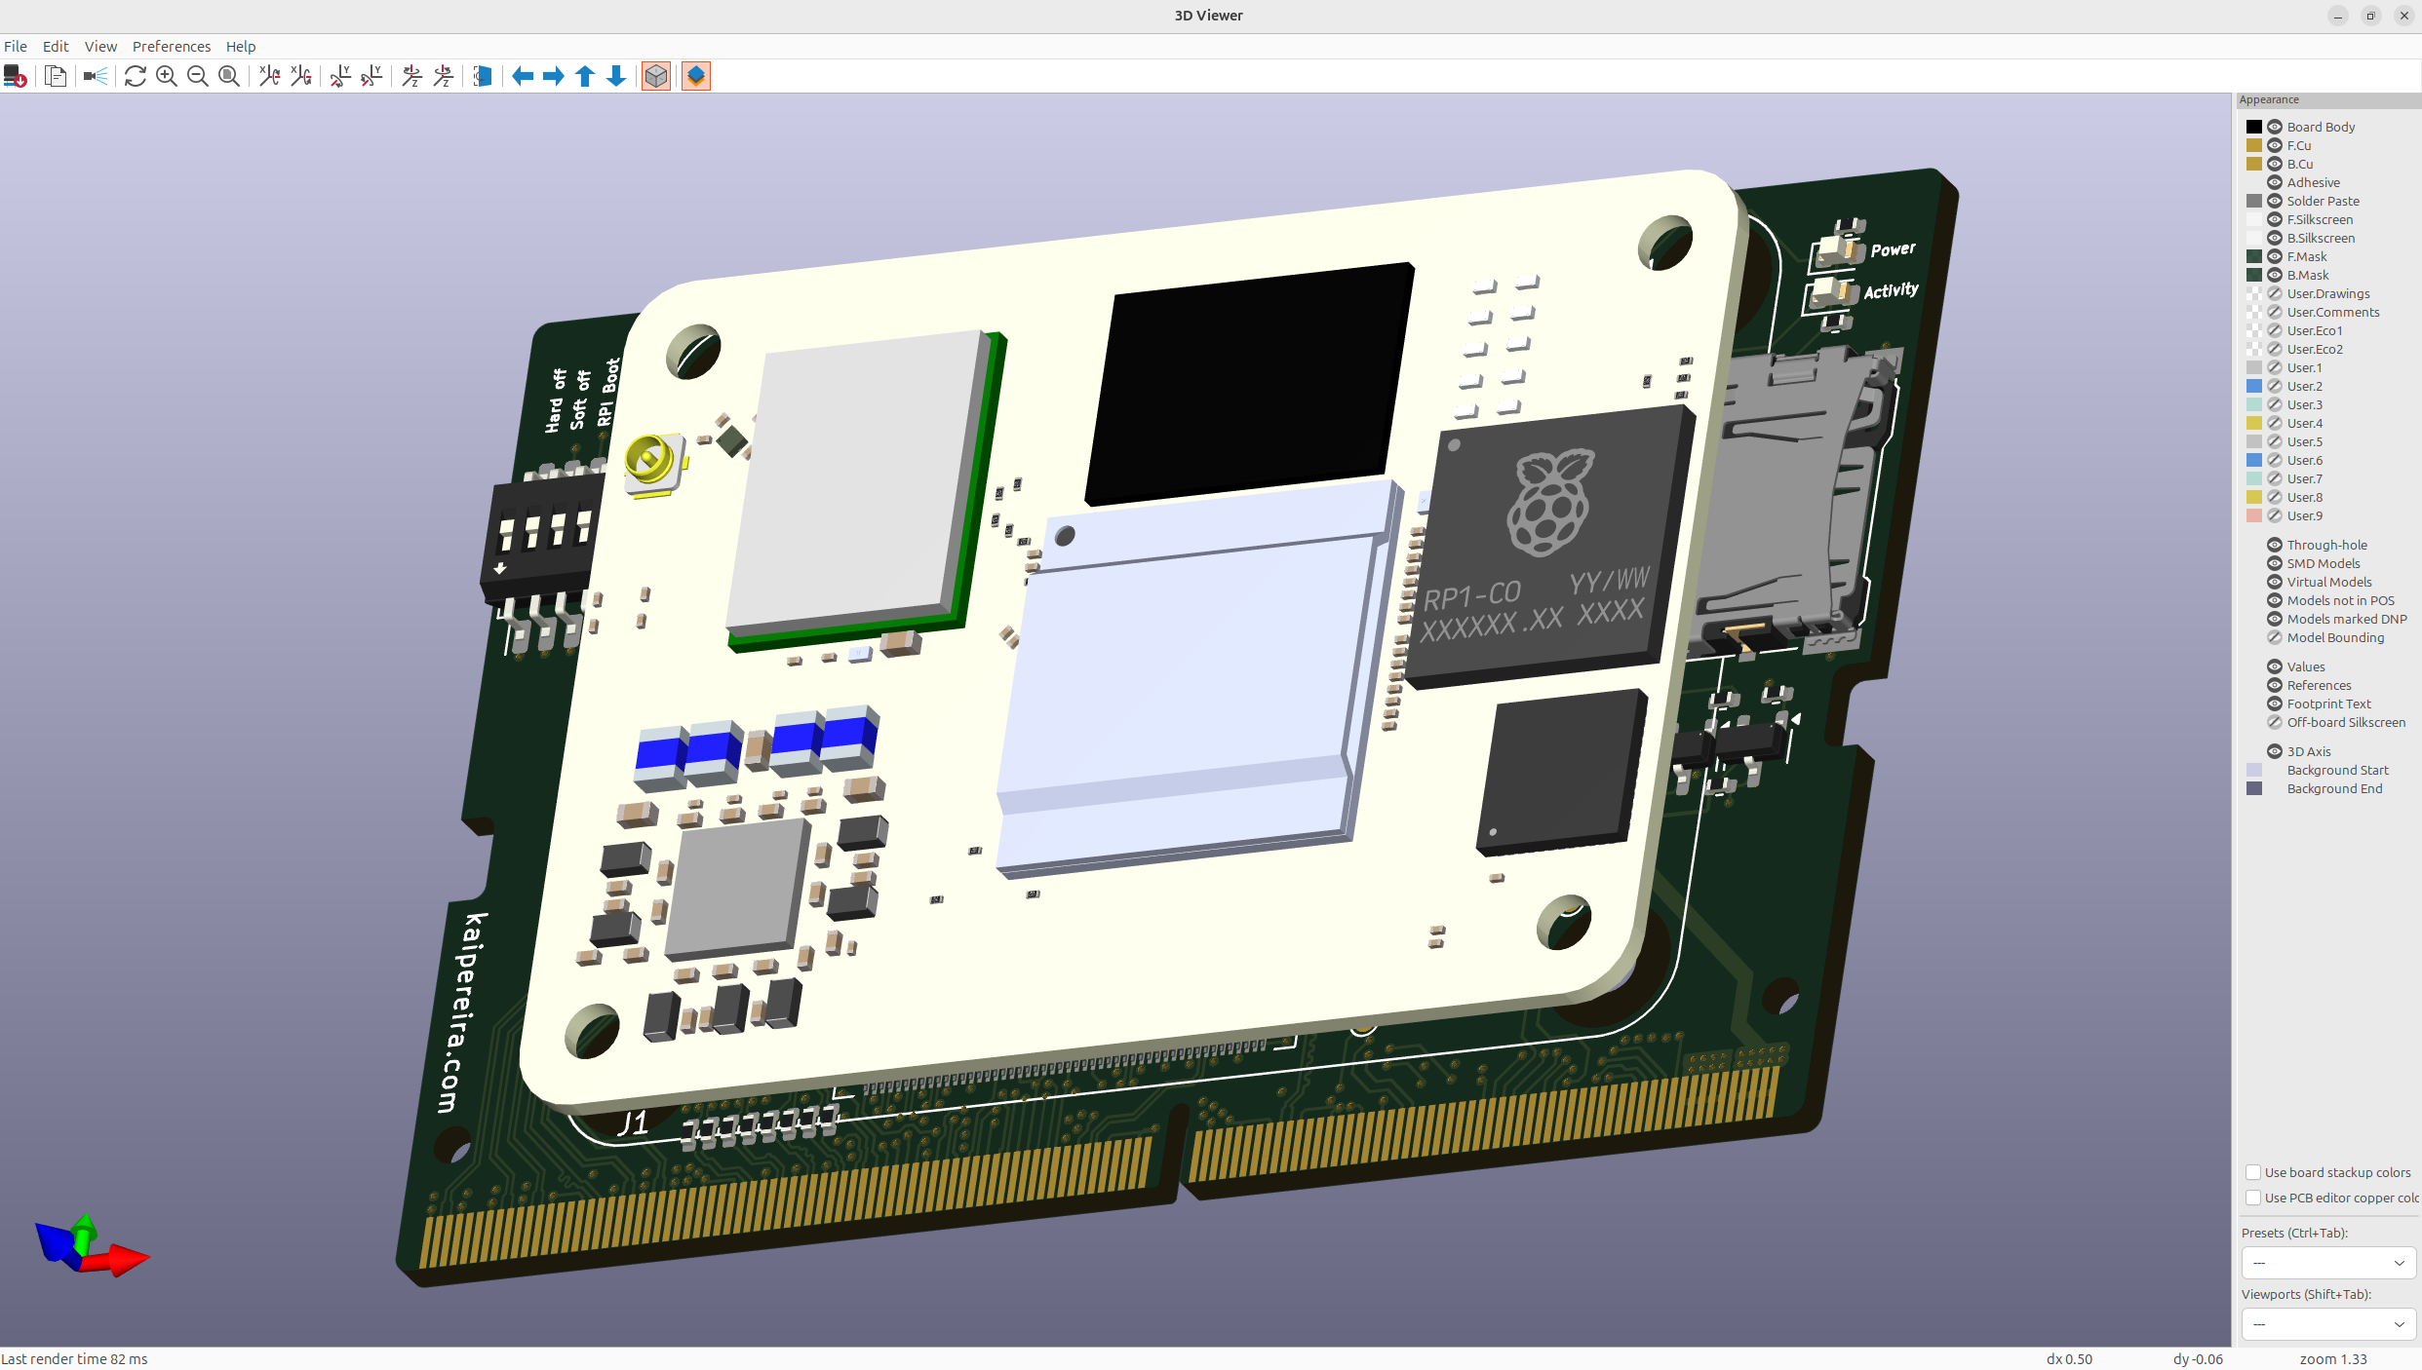
Task: Enable Use PCB editor copper colors checkbox
Action: [x=2253, y=1198]
